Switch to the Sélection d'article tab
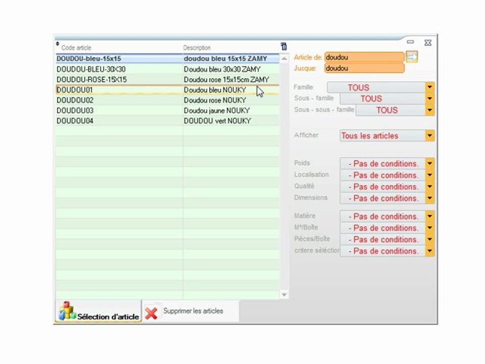This screenshot has width=485, height=364. (99, 311)
